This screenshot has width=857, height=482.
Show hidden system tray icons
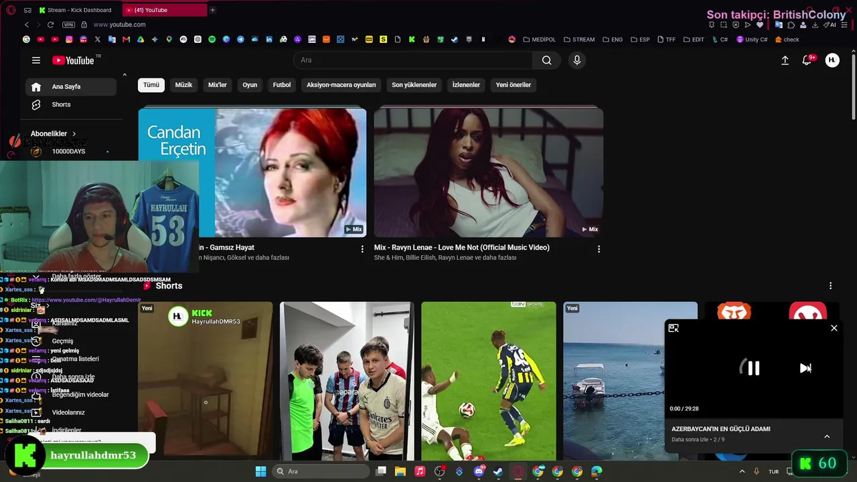pyautogui.click(x=742, y=471)
